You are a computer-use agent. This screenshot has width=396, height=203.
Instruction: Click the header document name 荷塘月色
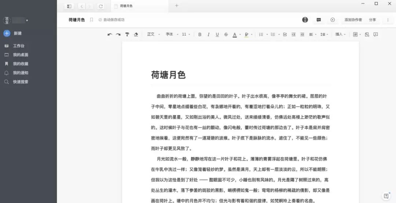(77, 20)
